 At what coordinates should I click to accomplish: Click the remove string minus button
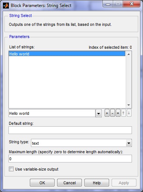pyautogui.click(x=112, y=113)
